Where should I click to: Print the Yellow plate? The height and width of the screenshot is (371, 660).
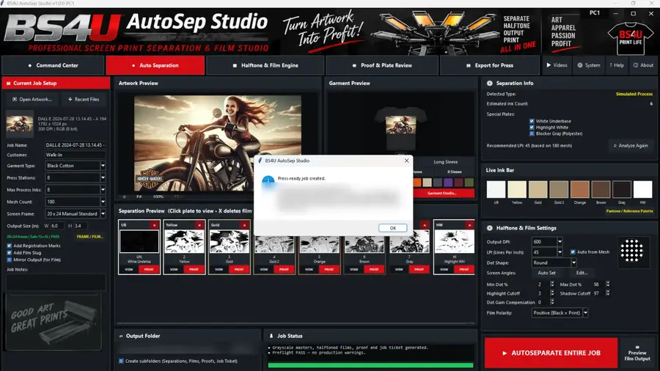194,269
